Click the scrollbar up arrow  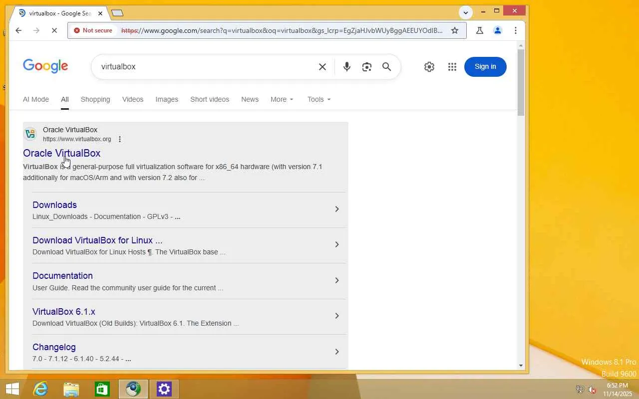(521, 45)
